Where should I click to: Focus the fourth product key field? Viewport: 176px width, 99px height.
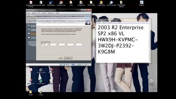coord(70,44)
